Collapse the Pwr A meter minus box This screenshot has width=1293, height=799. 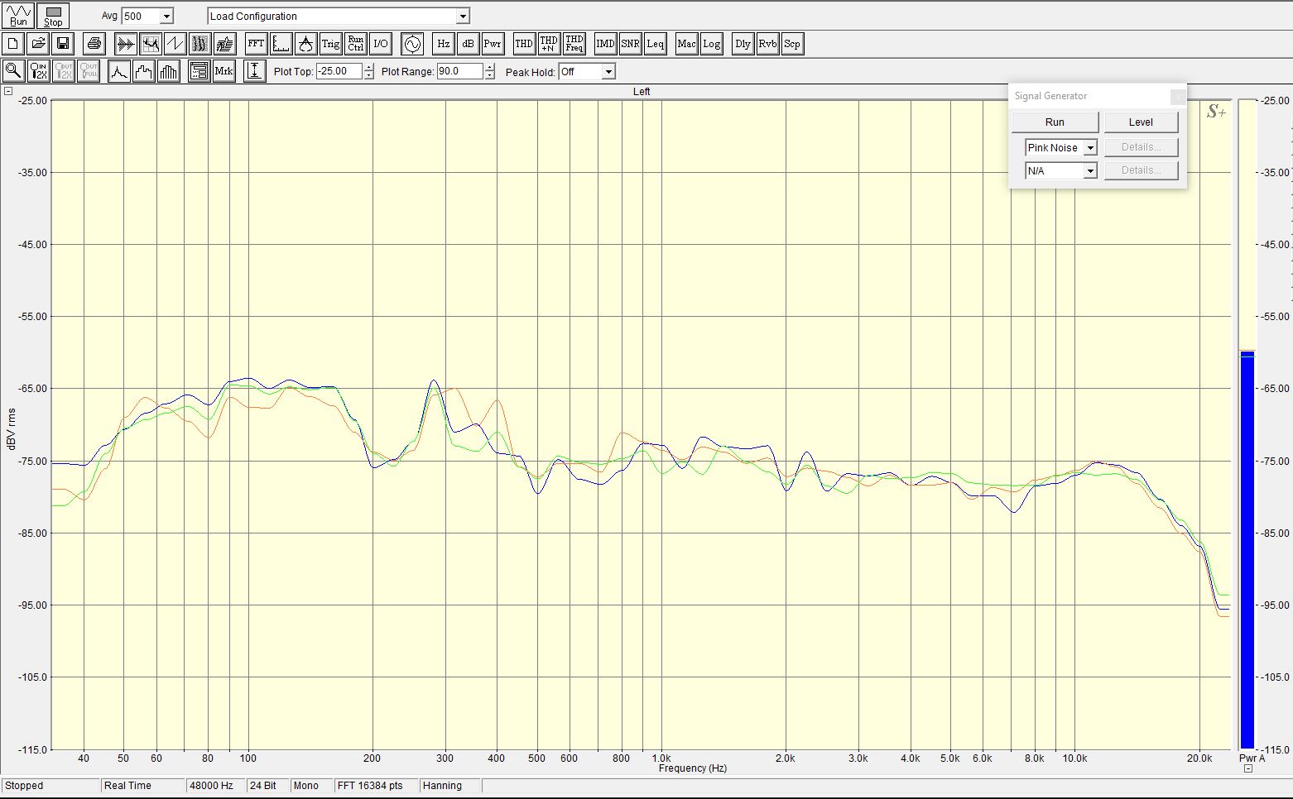[1248, 768]
